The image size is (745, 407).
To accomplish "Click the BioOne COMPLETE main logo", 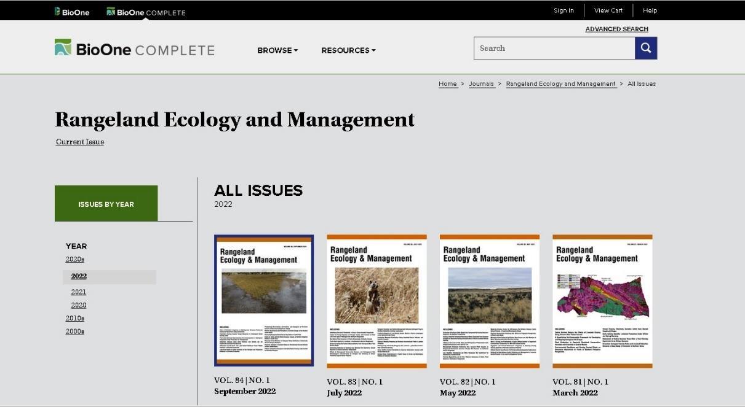I will [135, 48].
